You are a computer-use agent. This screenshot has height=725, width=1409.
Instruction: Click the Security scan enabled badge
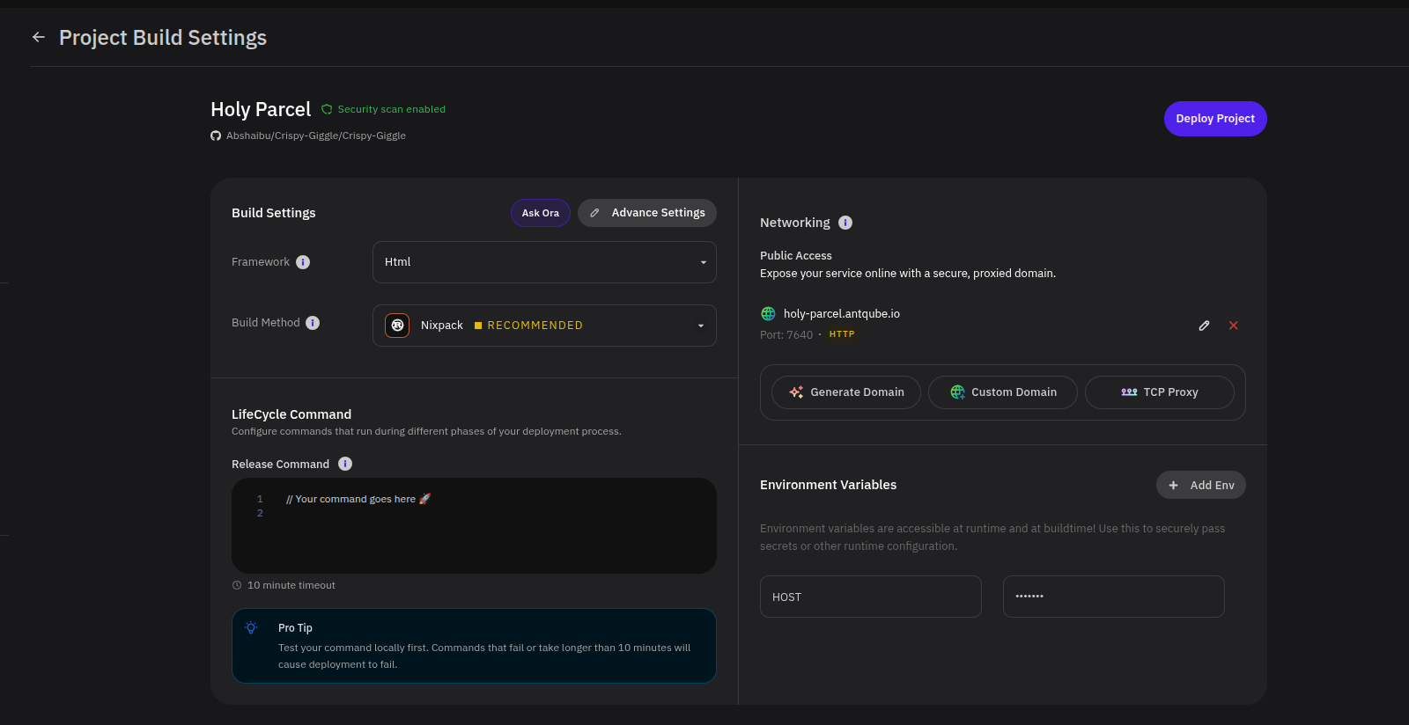tap(384, 109)
